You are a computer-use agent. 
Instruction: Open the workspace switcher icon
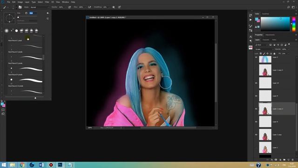[x=293, y=7]
